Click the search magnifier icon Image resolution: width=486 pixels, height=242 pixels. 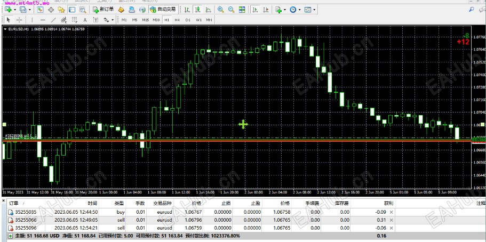click(472, 10)
